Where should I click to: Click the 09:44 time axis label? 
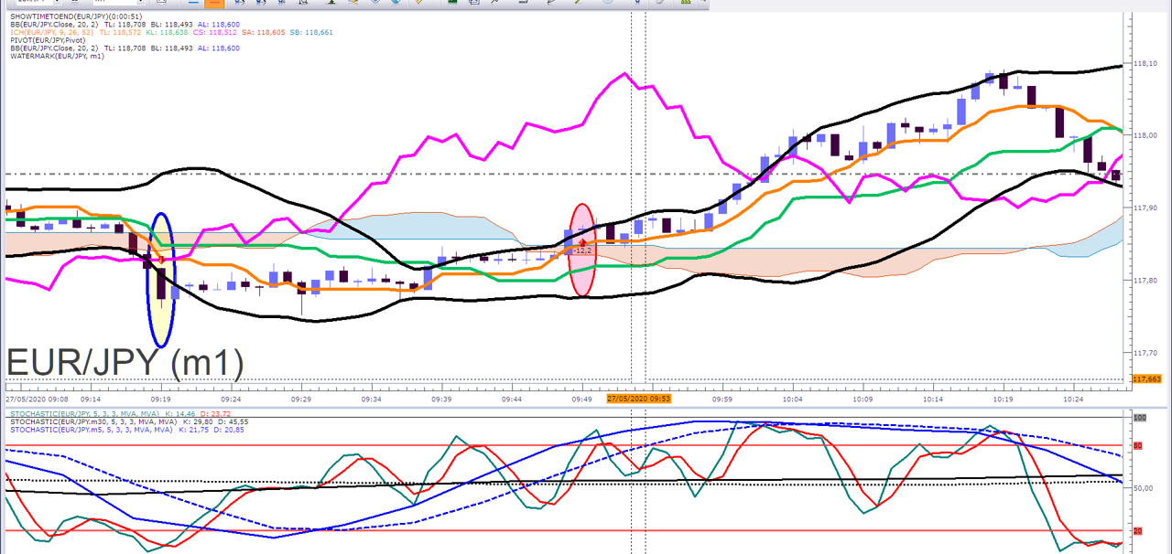pos(511,399)
